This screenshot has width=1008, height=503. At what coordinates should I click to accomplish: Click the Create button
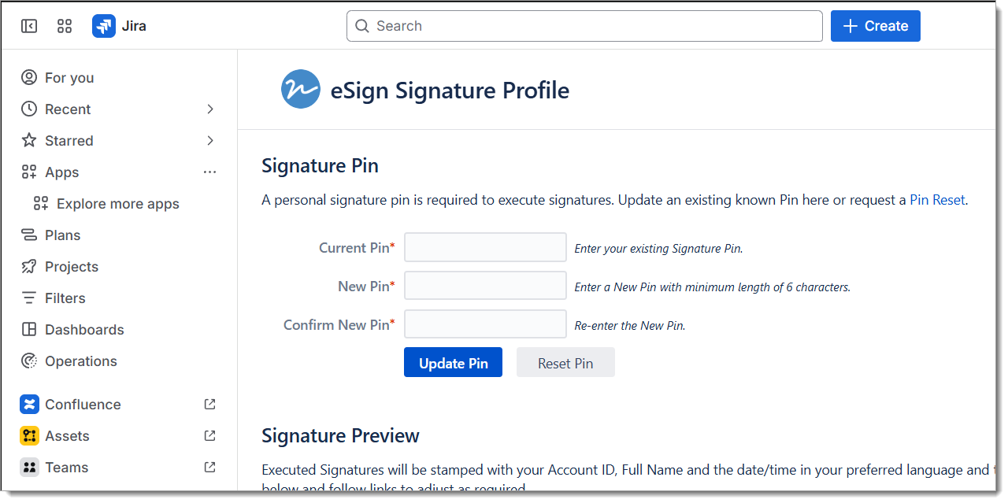tap(875, 26)
